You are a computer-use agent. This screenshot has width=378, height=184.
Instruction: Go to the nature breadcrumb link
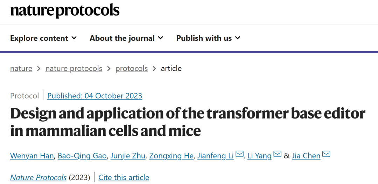pos(21,69)
